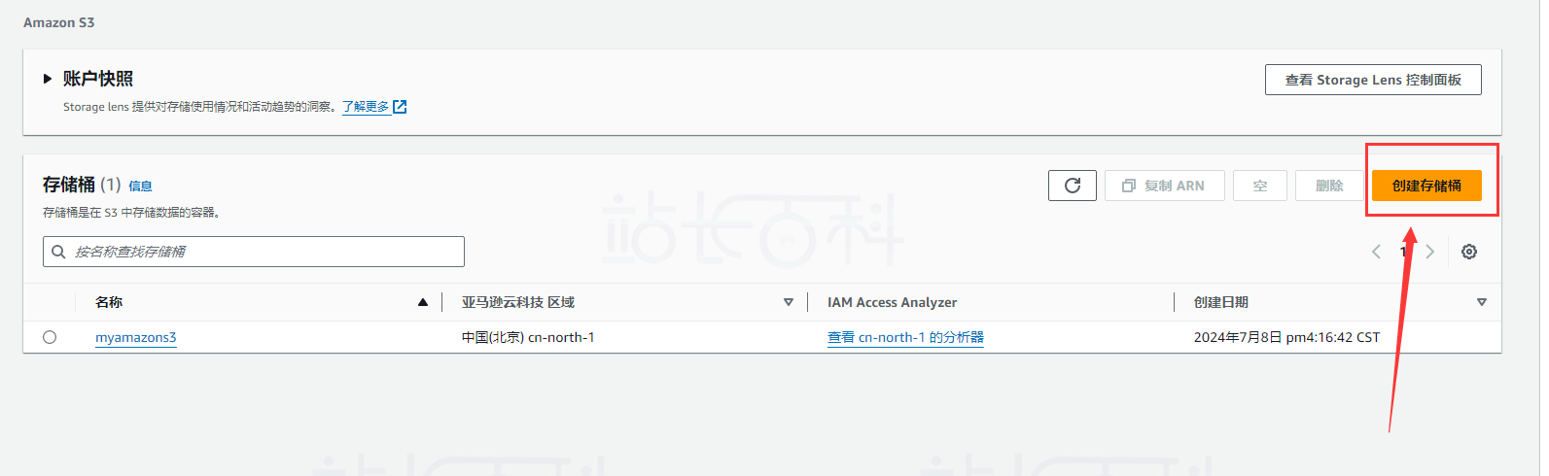Click the Amazon S3 breadcrumb title
The image size is (1549, 476).
59,22
